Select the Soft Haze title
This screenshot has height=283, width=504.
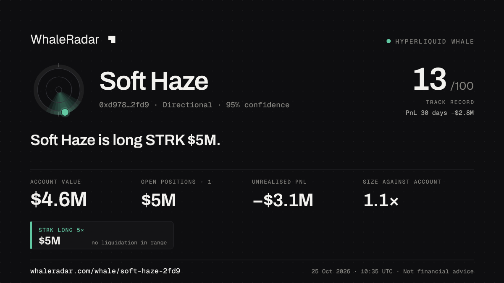(x=154, y=81)
